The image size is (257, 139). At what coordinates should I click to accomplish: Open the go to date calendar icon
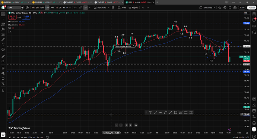point(47,138)
